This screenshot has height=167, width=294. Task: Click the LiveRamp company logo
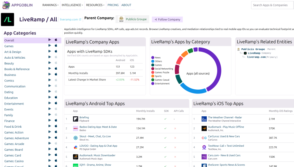point(8,19)
